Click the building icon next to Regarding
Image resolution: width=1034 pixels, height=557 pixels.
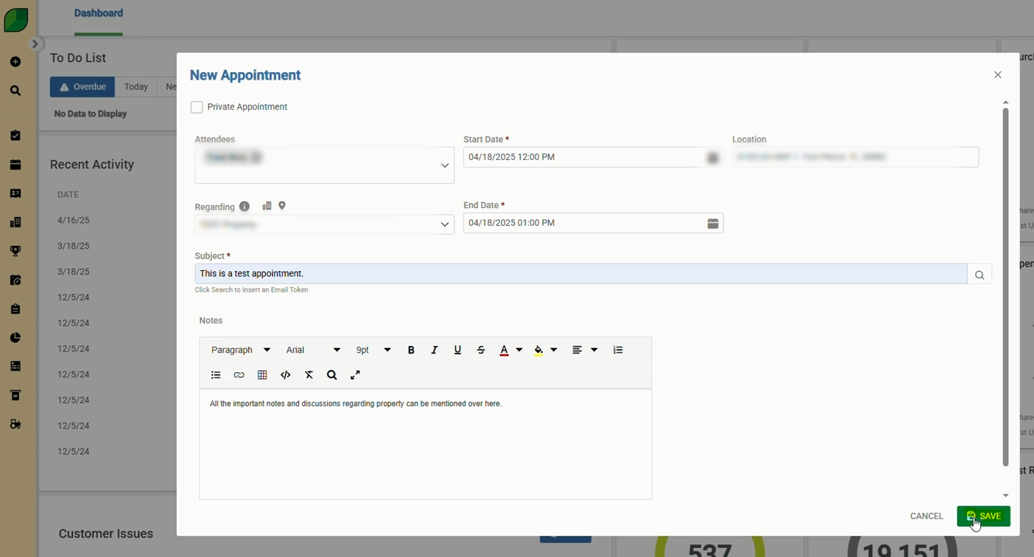(x=267, y=206)
